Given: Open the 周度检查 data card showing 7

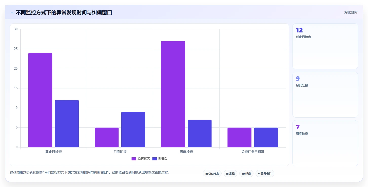Looking at the screenshot, I should pyautogui.click(x=325, y=143).
